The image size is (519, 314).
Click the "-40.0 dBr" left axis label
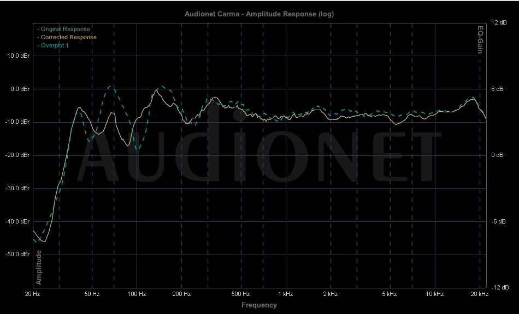[17, 221]
